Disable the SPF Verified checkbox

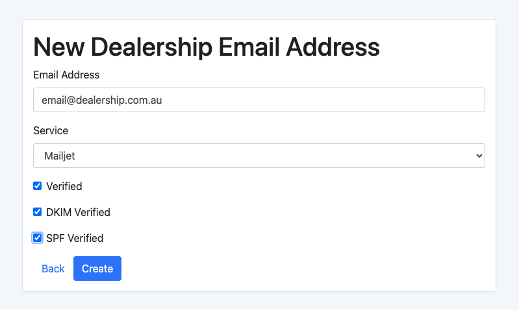click(x=38, y=238)
